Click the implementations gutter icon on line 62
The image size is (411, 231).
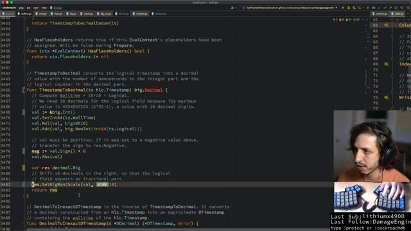point(386,25)
